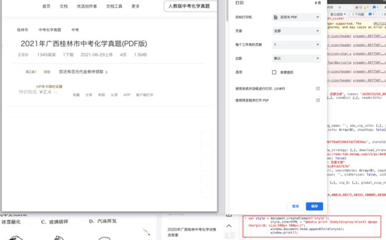
Task: Click the red error count badge in DevTools
Action: click(x=358, y=7)
